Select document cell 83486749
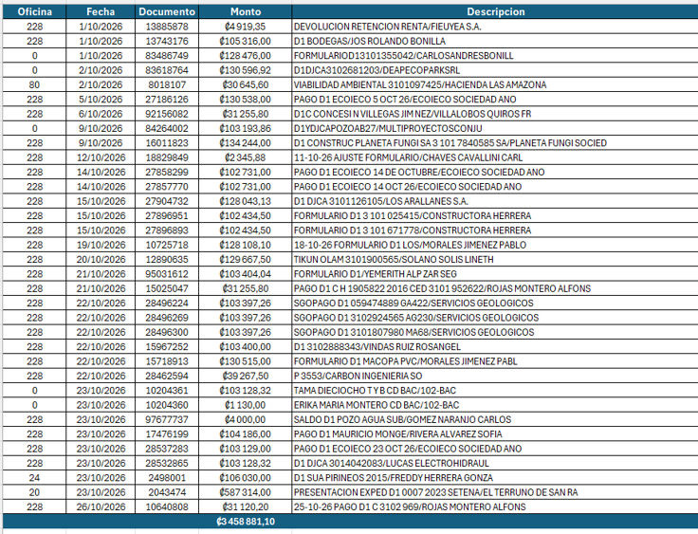This screenshot has height=534, width=698. click(167, 56)
